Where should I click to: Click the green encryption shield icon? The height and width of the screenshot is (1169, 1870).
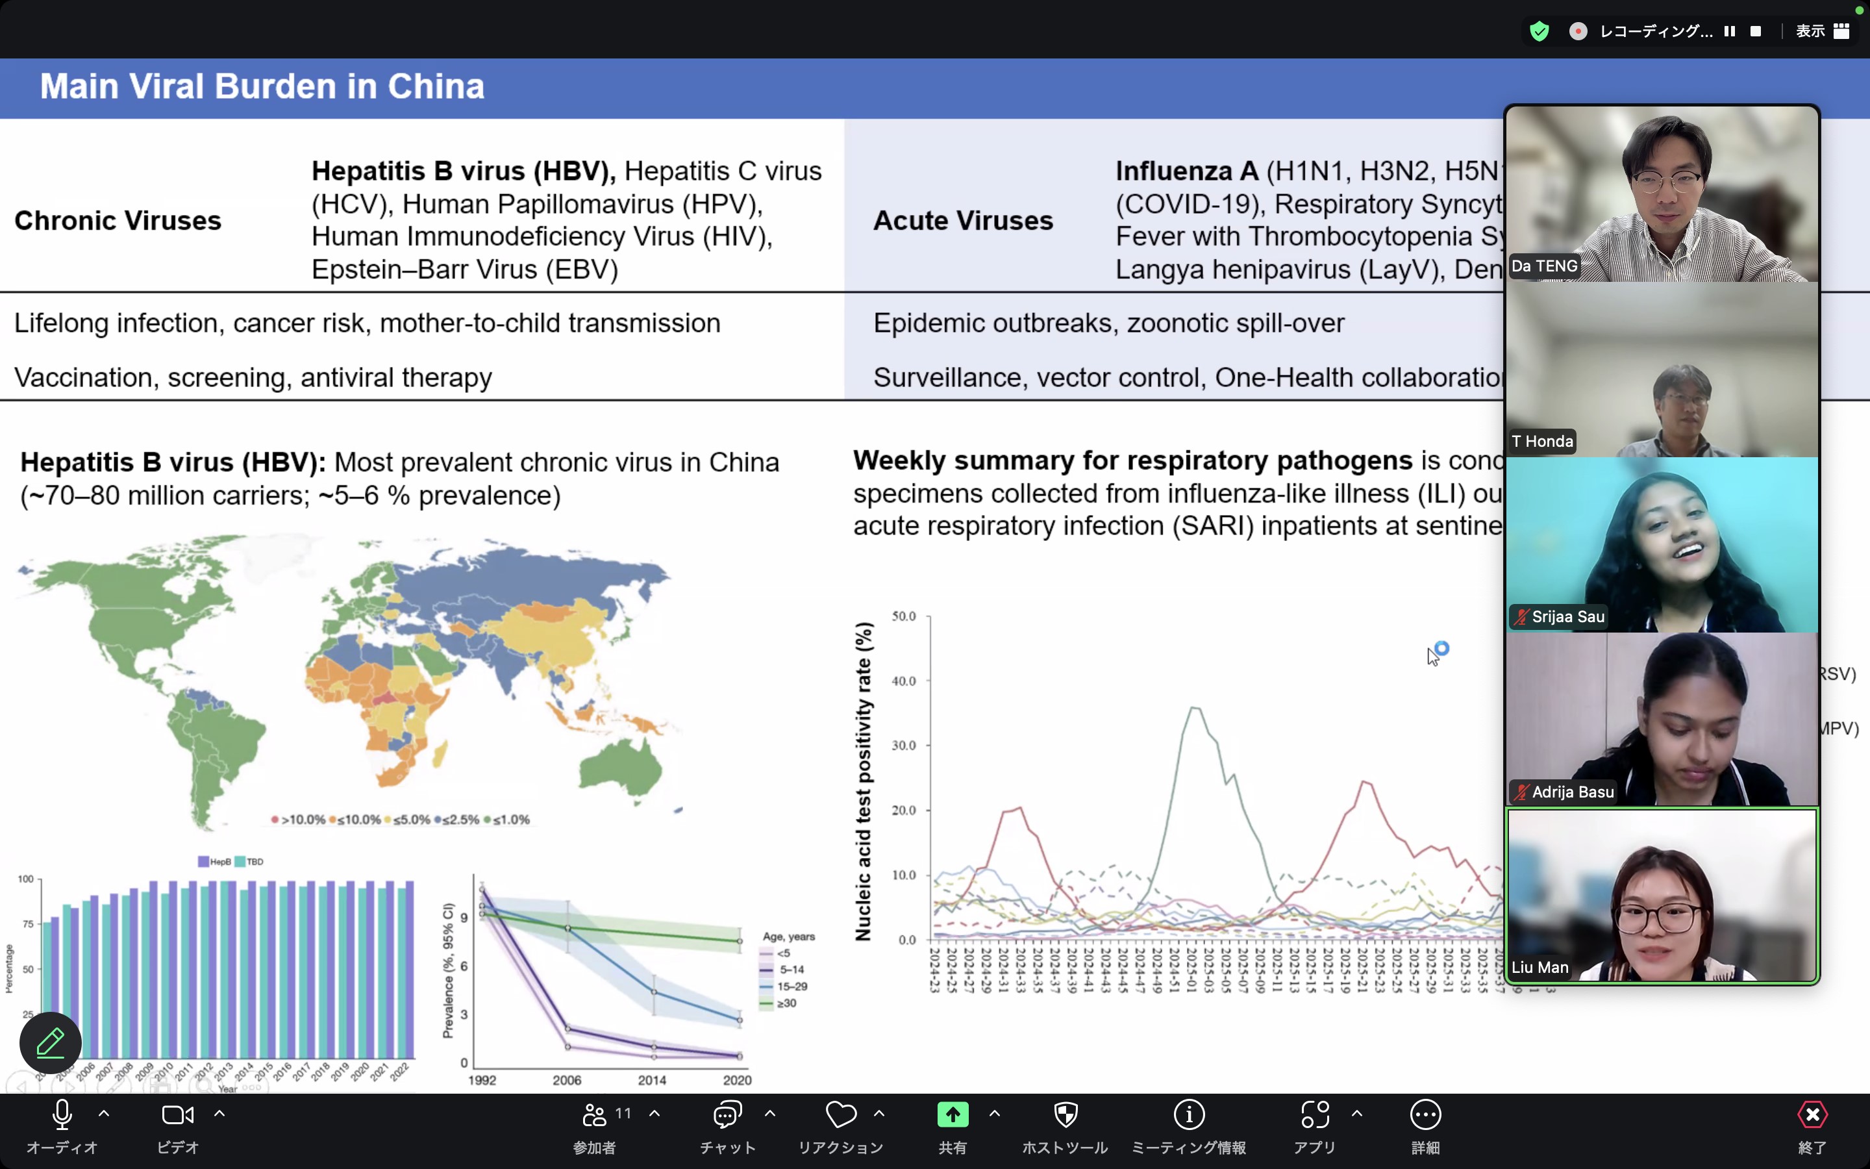[x=1540, y=31]
